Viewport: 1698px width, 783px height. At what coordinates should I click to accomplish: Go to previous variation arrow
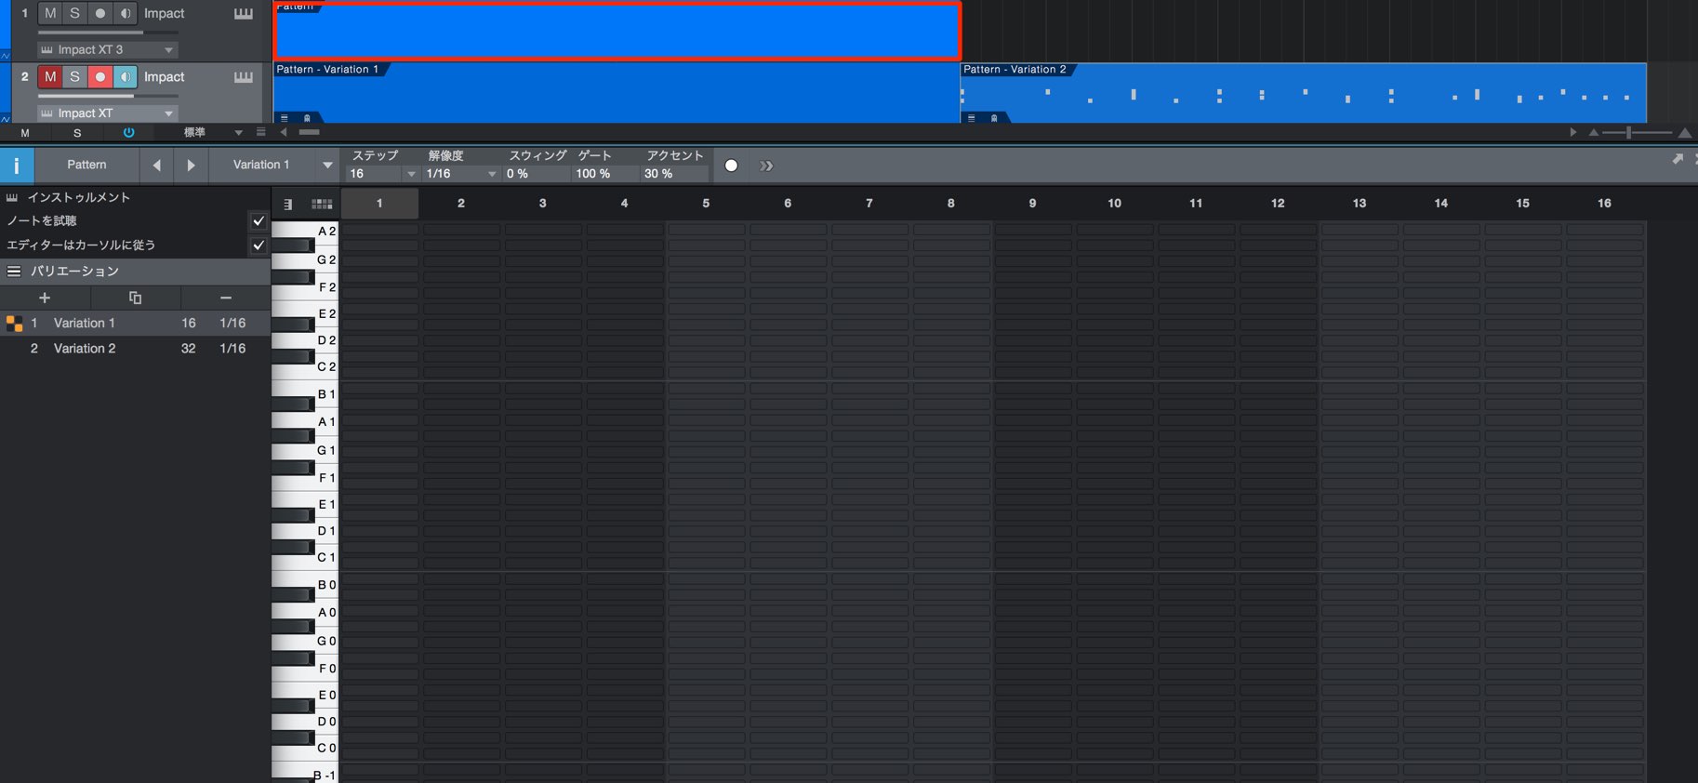click(x=157, y=166)
